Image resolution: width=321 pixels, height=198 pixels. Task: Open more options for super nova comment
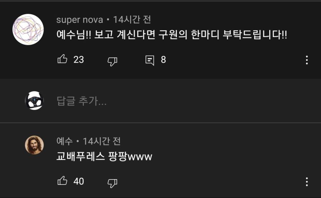pos(307,60)
